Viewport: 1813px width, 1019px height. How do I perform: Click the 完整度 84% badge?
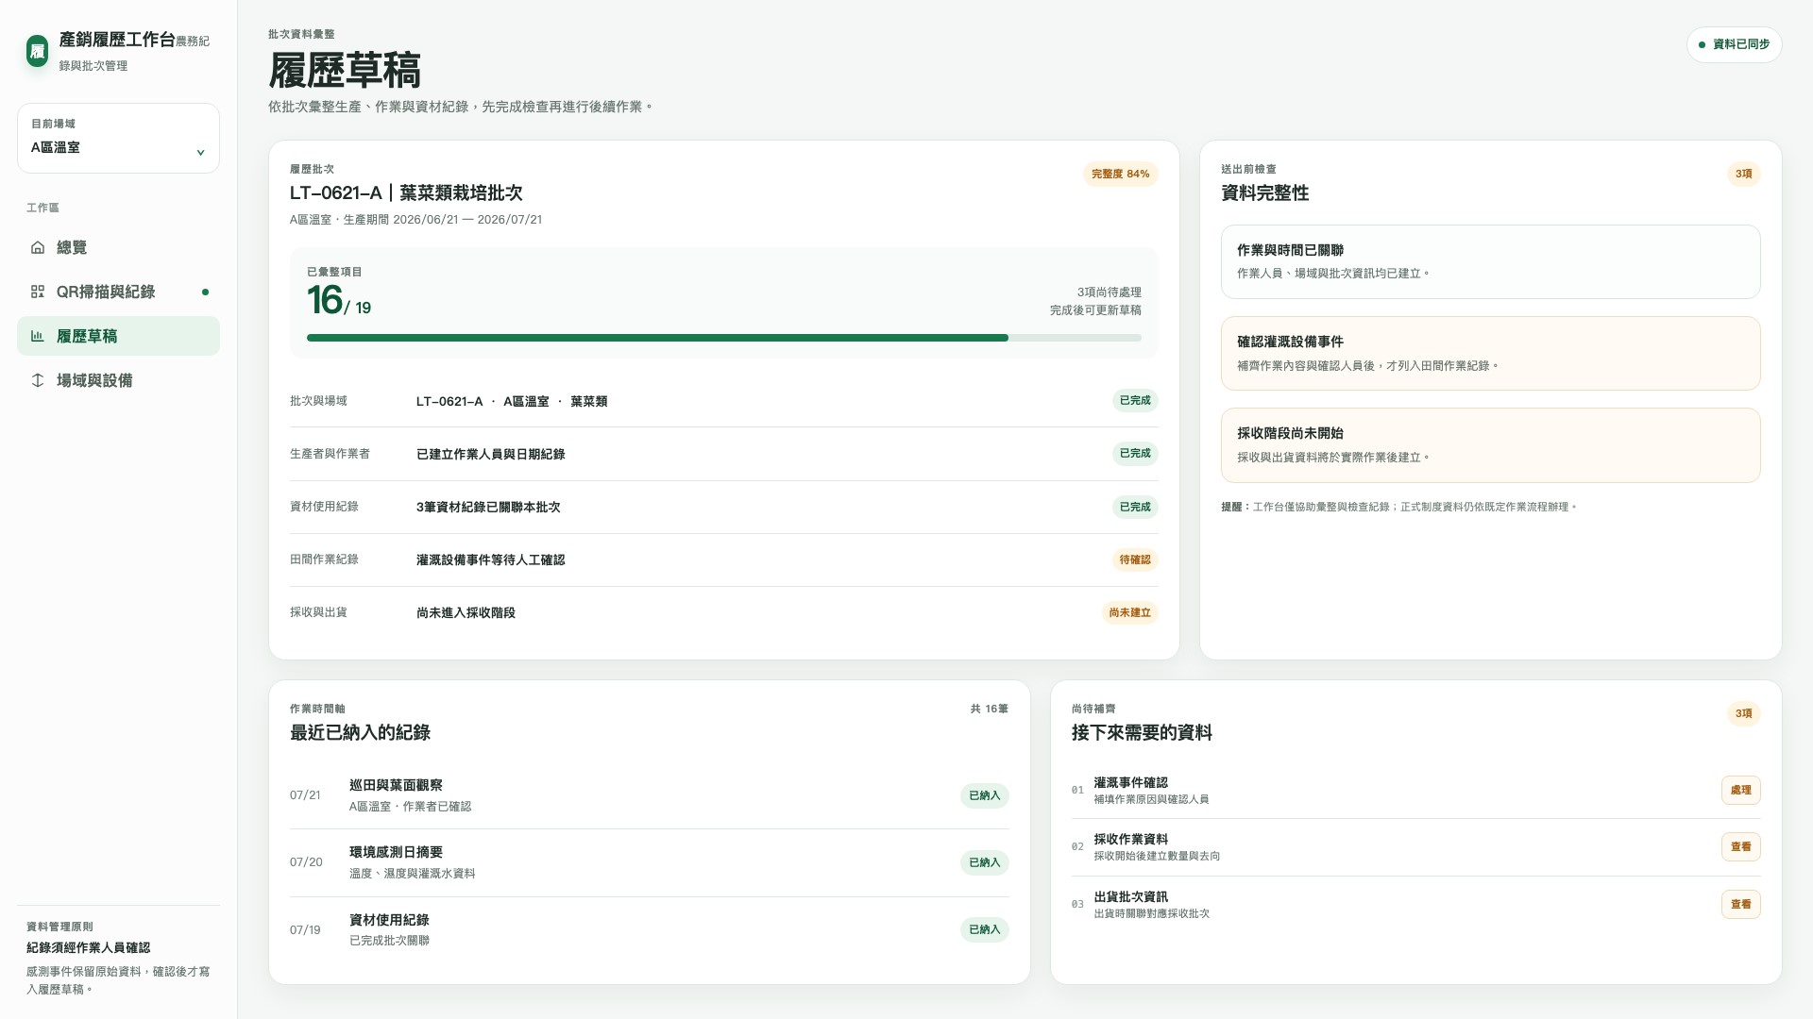tap(1120, 174)
